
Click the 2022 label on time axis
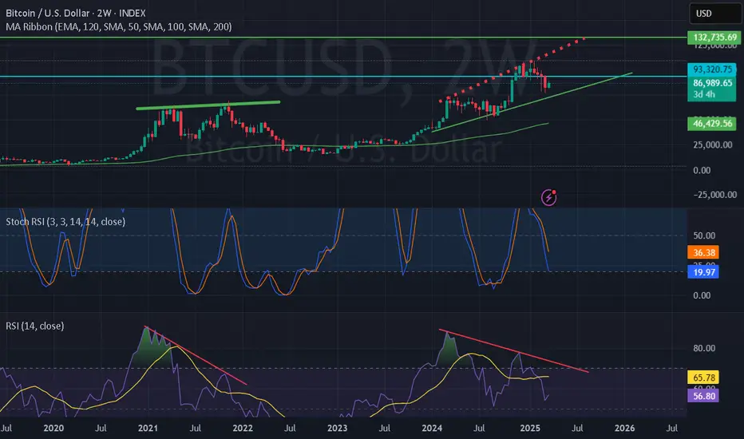click(243, 428)
